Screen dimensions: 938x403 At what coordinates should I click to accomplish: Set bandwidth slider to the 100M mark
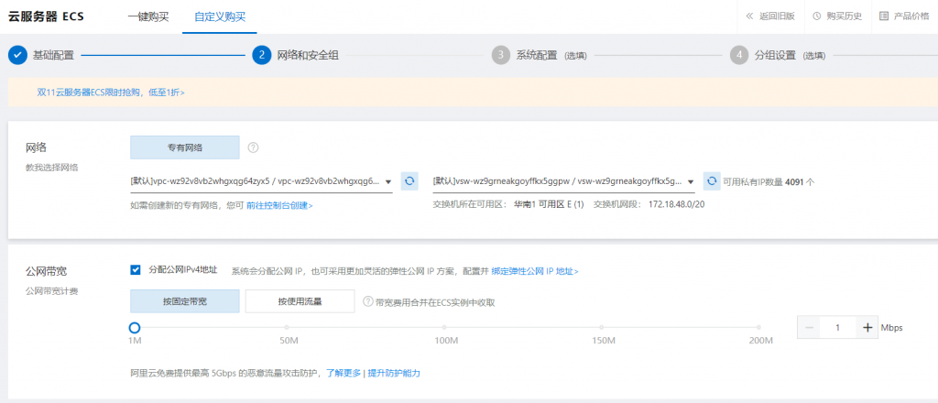pos(444,327)
